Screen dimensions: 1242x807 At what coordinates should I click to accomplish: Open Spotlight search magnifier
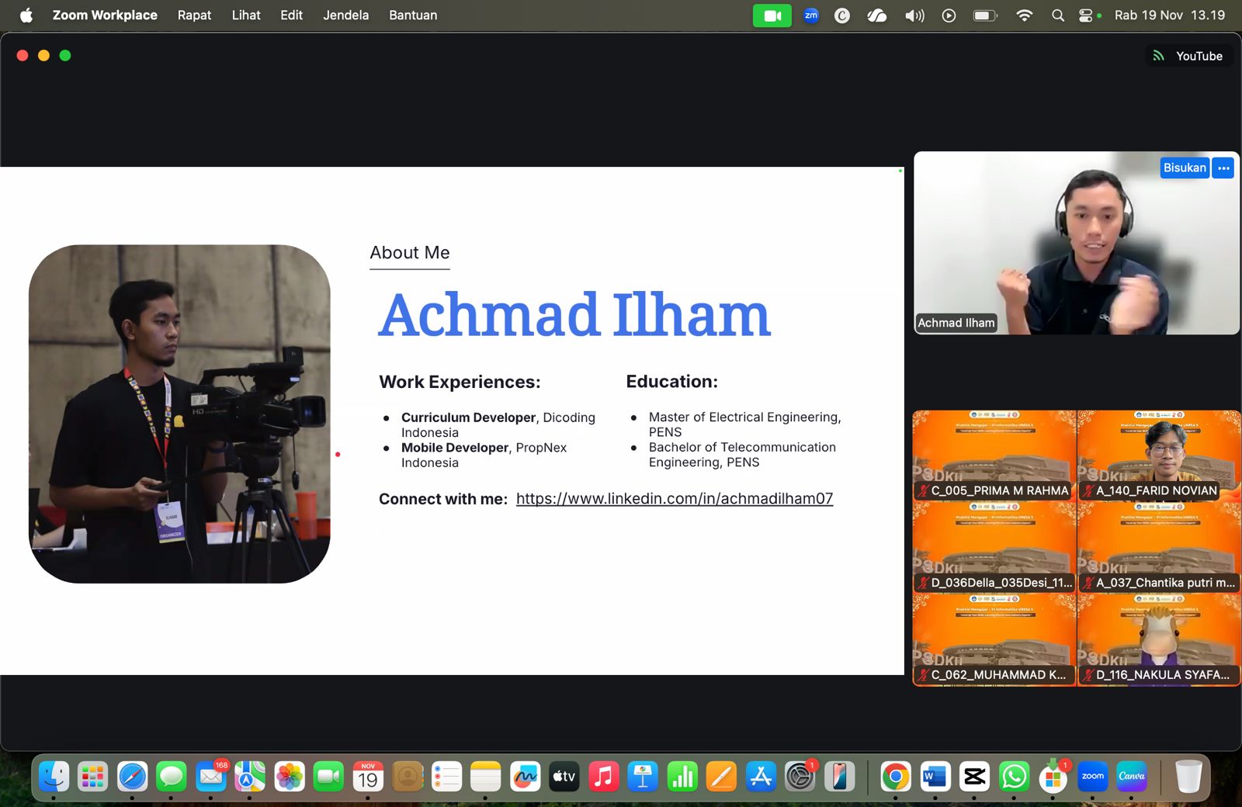(x=1057, y=16)
